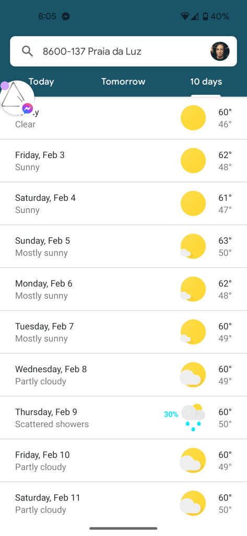
Task: Tap the battery indicator showing 40%
Action: (x=216, y=16)
